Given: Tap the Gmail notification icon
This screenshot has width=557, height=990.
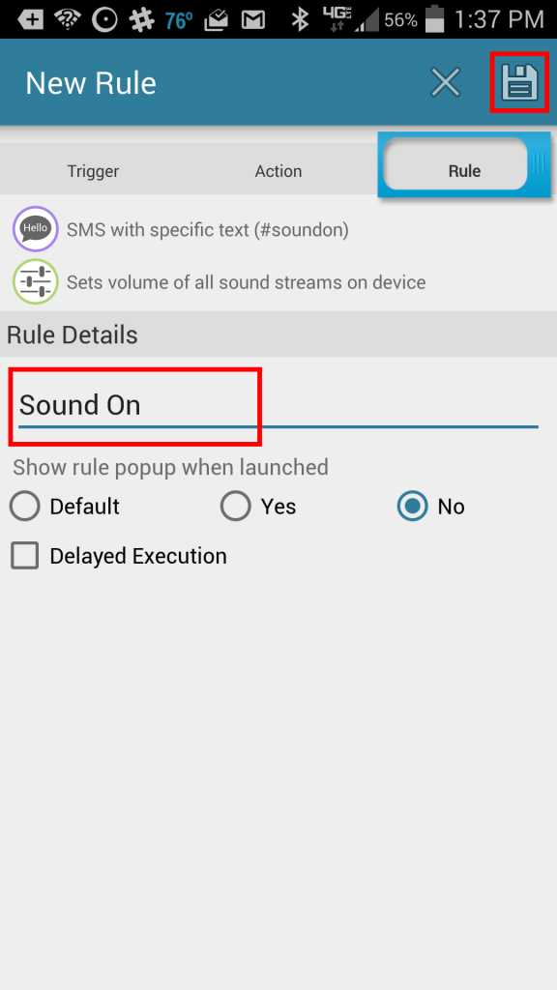Looking at the screenshot, I should [x=252, y=20].
